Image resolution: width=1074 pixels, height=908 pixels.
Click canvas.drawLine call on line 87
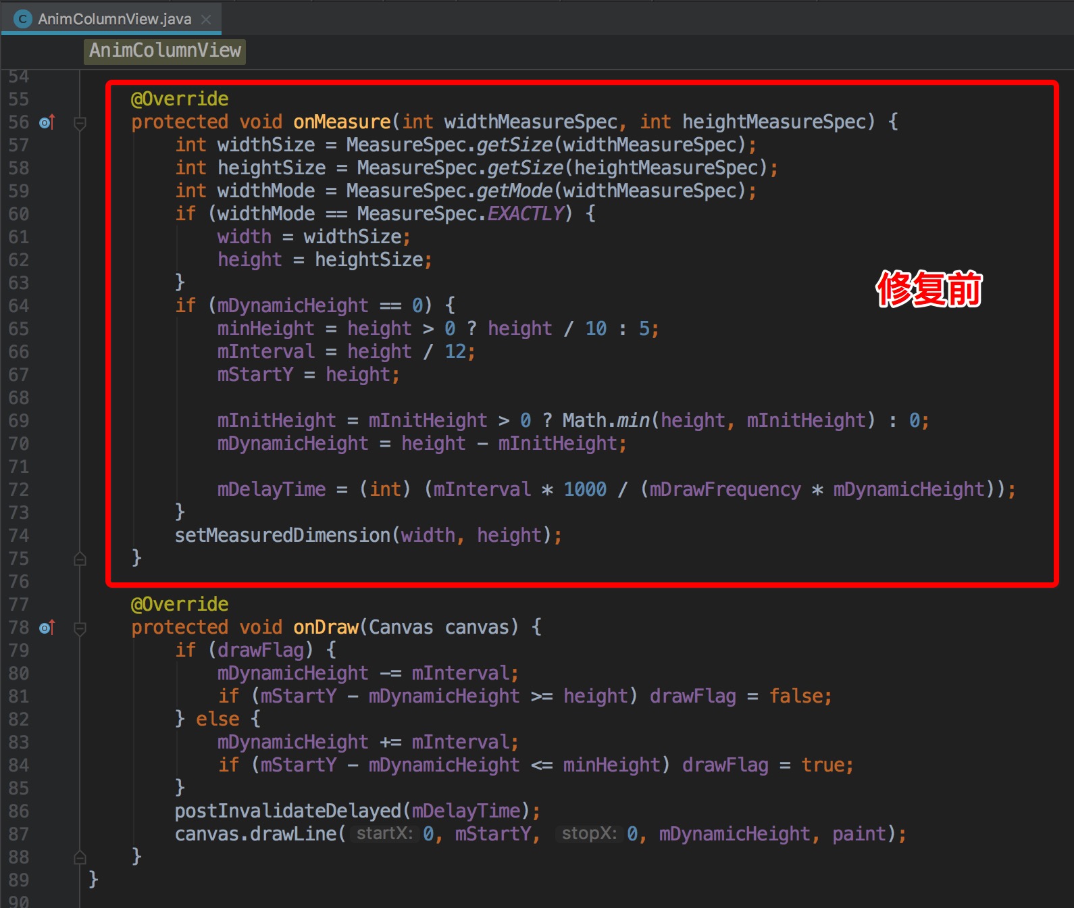point(255,834)
